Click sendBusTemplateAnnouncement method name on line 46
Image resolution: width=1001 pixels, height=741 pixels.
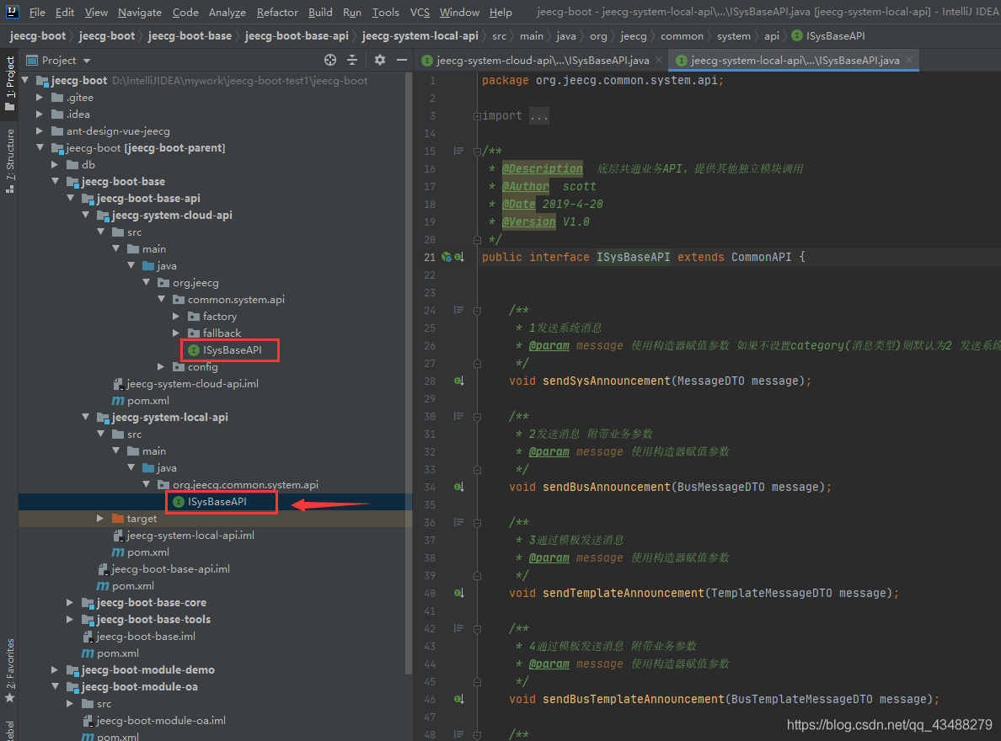[634, 699]
